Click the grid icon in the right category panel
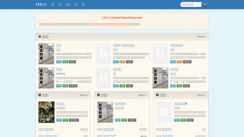244x137 pixels. tap(157, 95)
